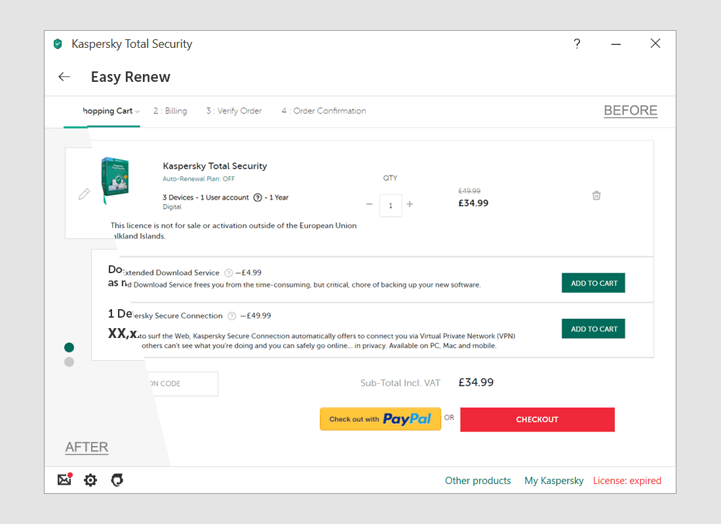
Task: Go to the 3 : Verify Order step
Action: click(x=234, y=111)
